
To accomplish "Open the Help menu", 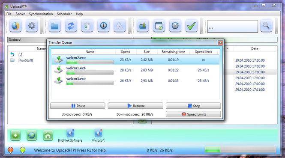I will click(x=79, y=14).
